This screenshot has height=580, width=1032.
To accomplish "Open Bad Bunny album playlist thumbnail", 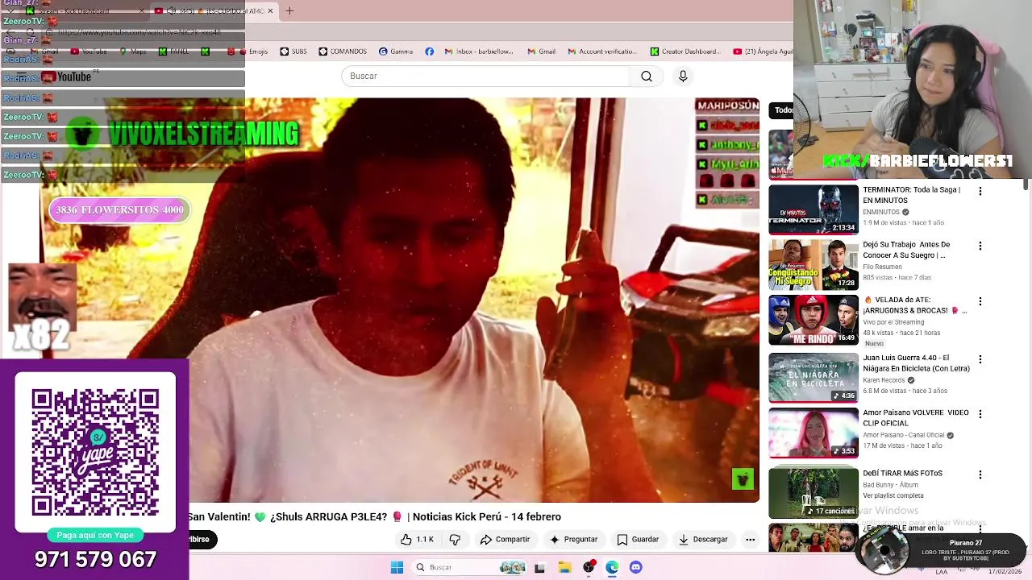I will pyautogui.click(x=813, y=493).
